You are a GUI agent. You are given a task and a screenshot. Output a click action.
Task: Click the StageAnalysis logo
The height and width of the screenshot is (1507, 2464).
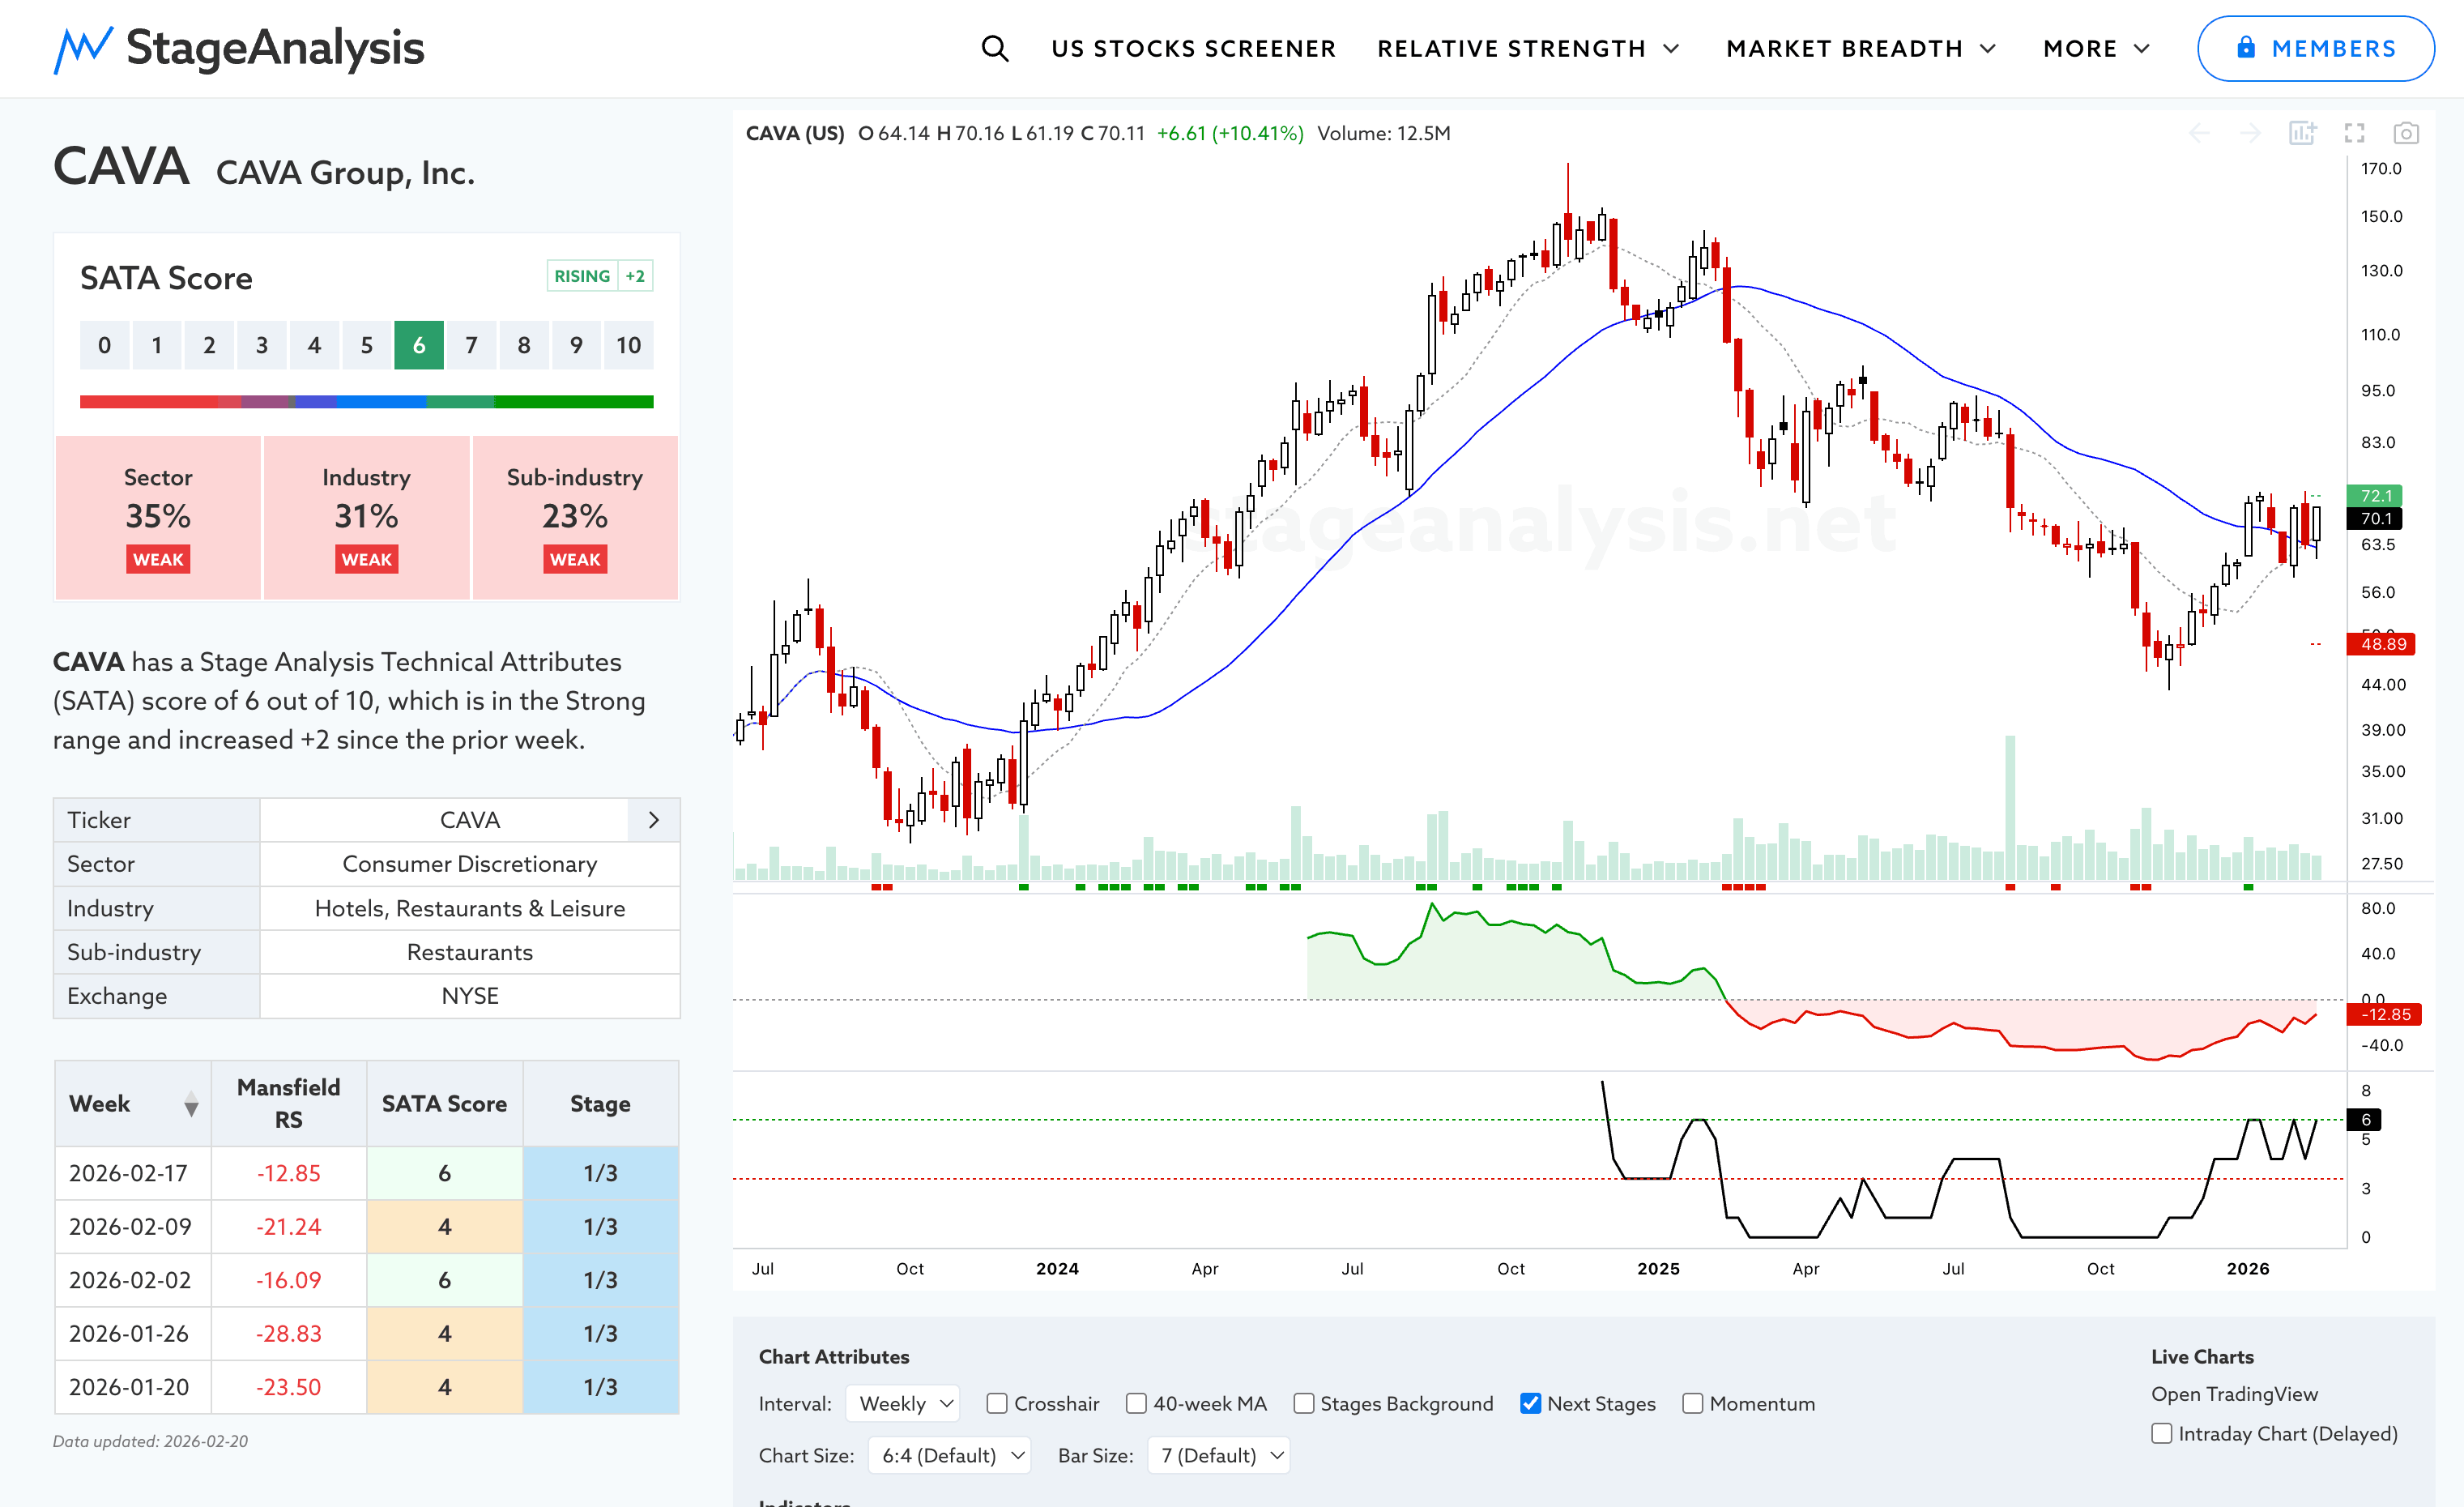[239, 48]
